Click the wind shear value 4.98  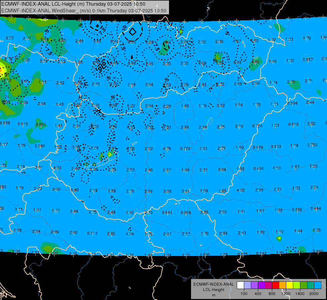click(202, 63)
